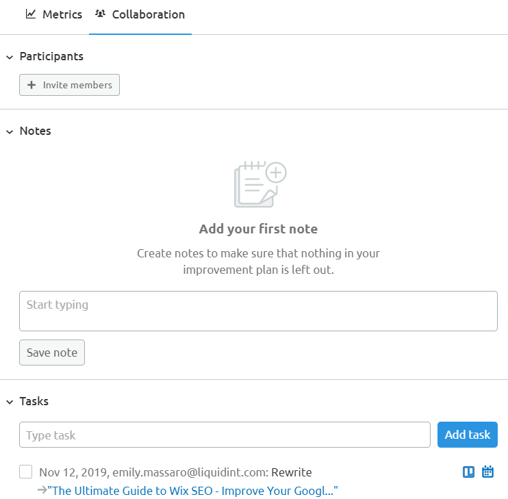Screen dimensions: 508x499
Task: Collapse the Tasks section chevron
Action: click(10, 402)
